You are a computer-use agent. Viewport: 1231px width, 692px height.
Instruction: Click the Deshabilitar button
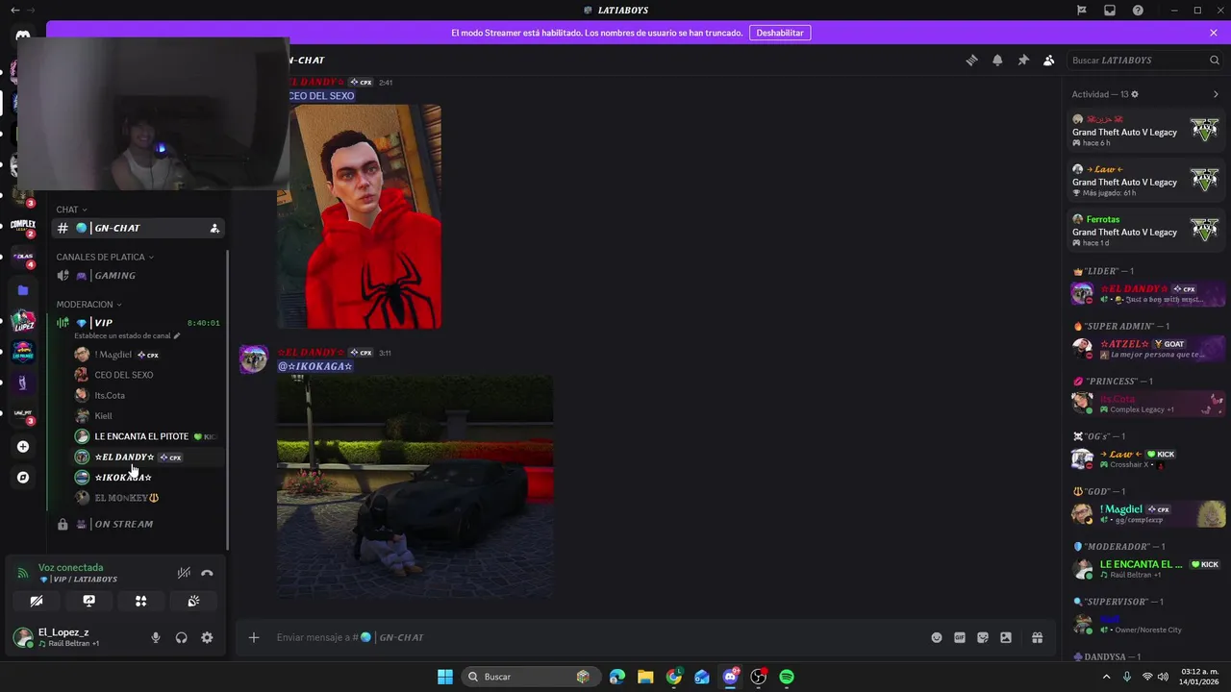tap(780, 33)
